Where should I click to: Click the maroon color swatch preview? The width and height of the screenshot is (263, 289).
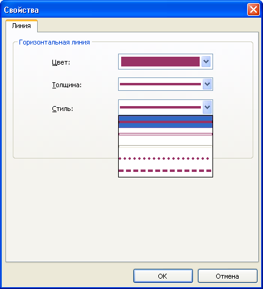coord(160,62)
